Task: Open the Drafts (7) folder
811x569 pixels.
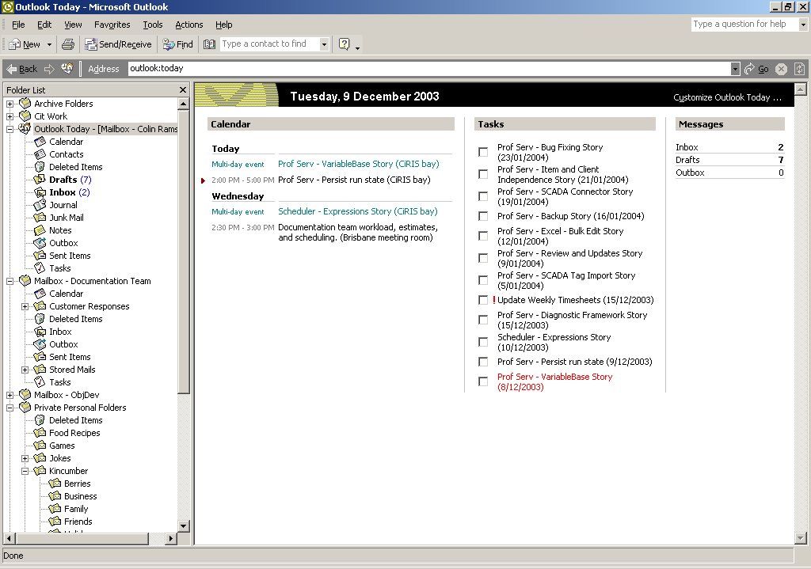Action: pos(70,180)
